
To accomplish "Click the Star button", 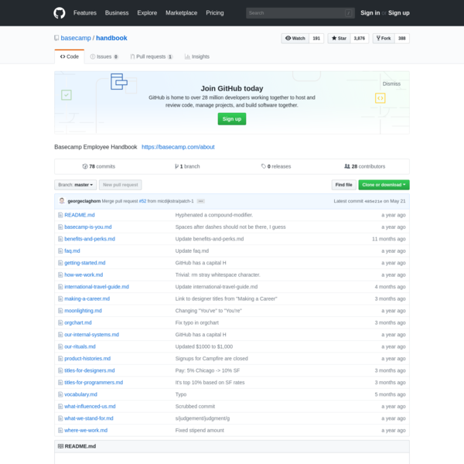I will point(339,38).
